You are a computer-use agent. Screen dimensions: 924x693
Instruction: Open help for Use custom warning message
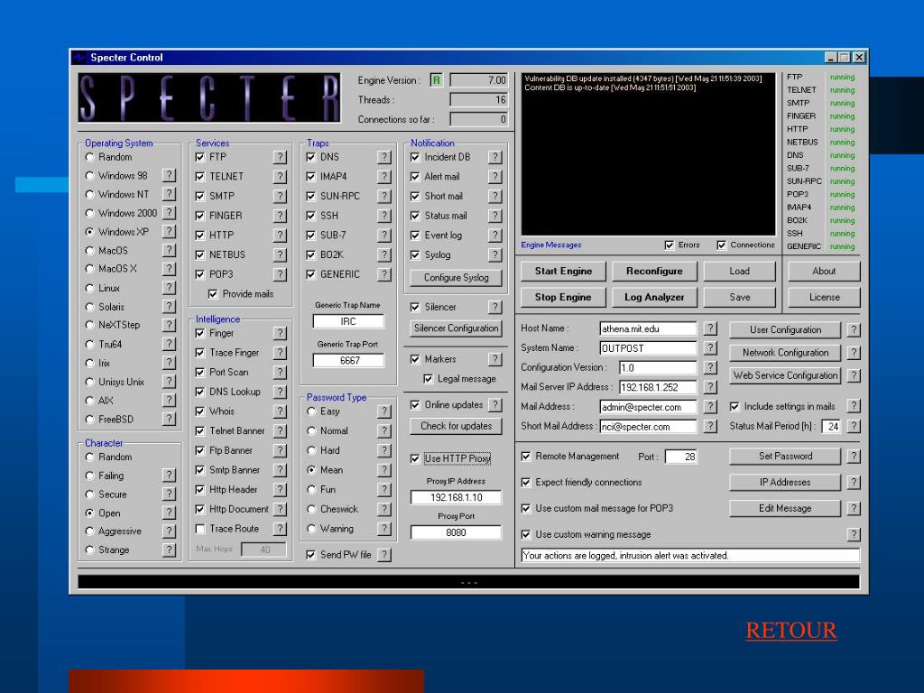click(854, 534)
